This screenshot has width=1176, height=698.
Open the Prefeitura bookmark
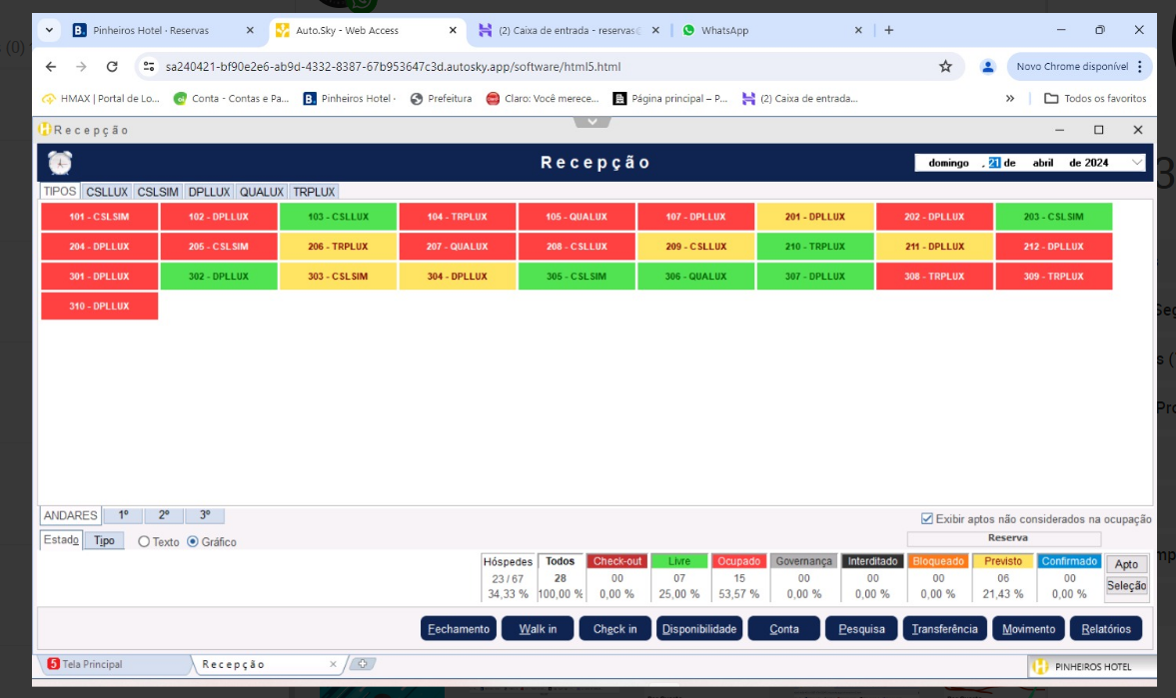pyautogui.click(x=441, y=99)
